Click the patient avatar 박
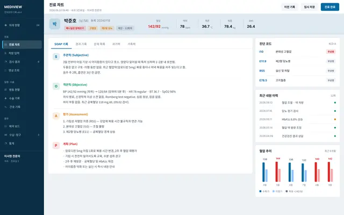The width and height of the screenshot is (344, 215). pyautogui.click(x=55, y=24)
